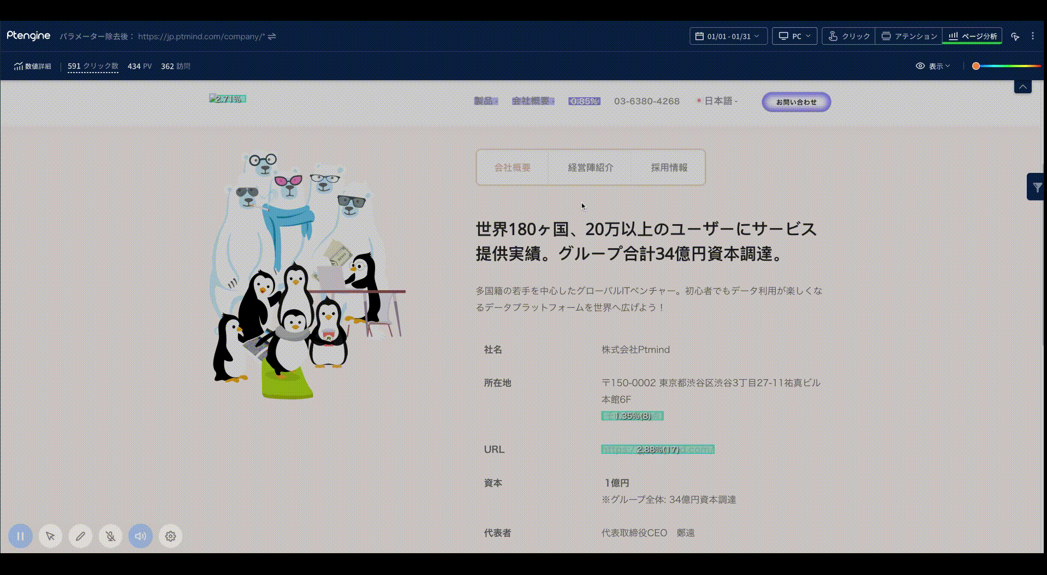Open the three-dot more options menu
The image size is (1047, 575).
click(x=1032, y=36)
